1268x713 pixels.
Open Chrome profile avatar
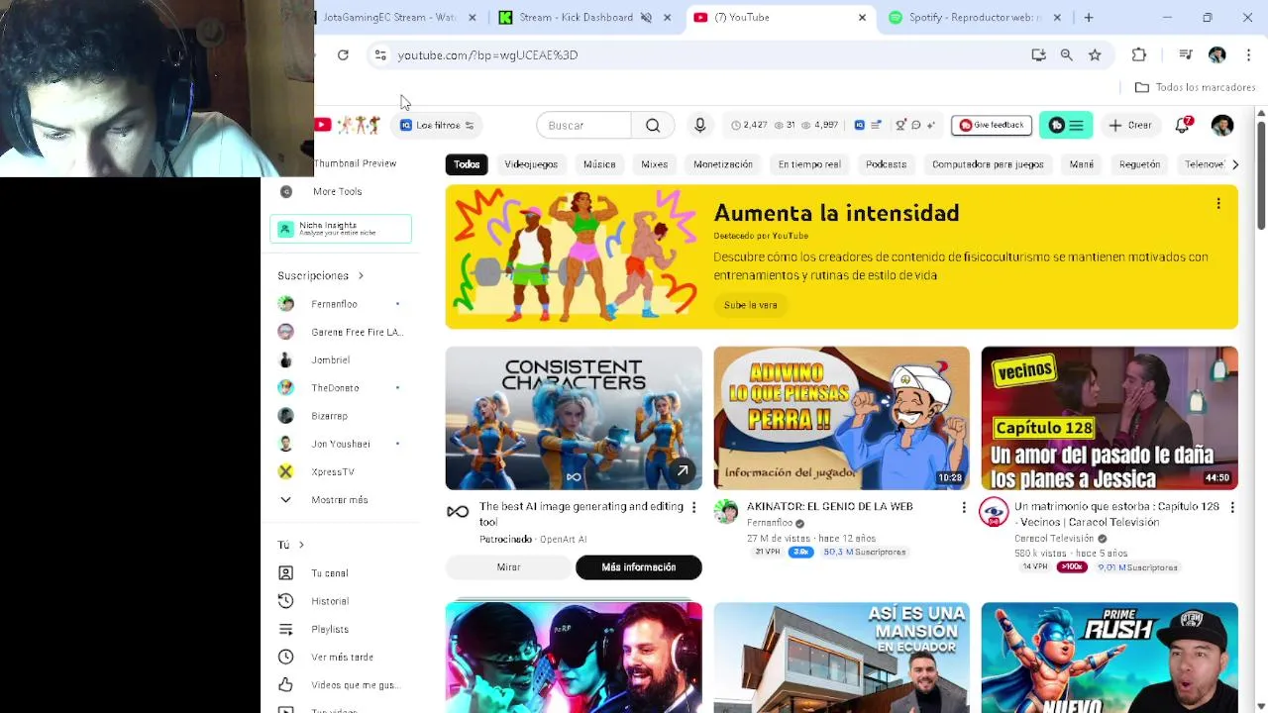pyautogui.click(x=1217, y=55)
